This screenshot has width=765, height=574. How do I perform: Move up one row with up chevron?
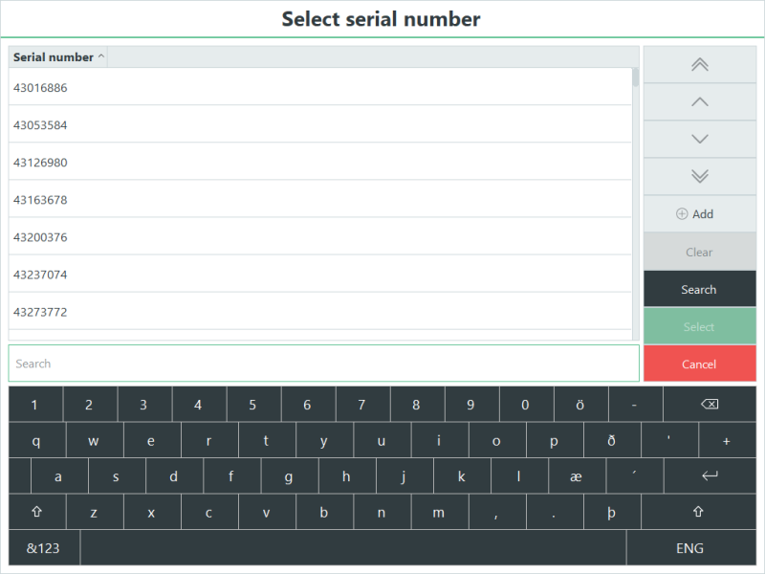coord(700,102)
